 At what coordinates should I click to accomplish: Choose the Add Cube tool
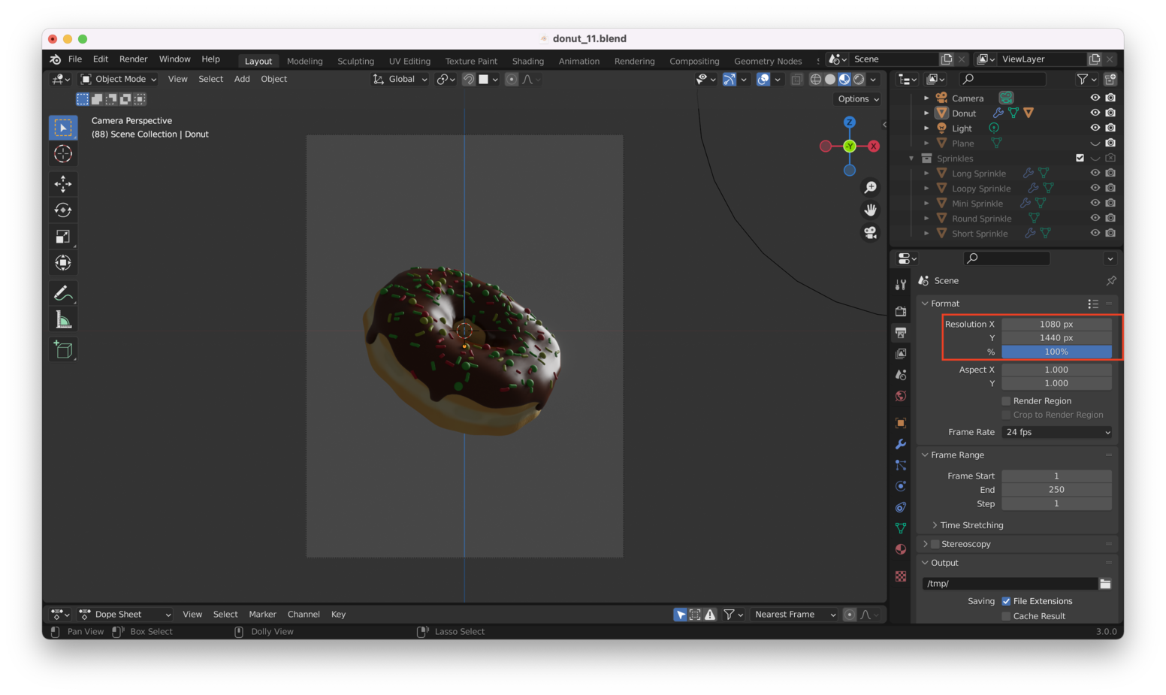click(63, 349)
